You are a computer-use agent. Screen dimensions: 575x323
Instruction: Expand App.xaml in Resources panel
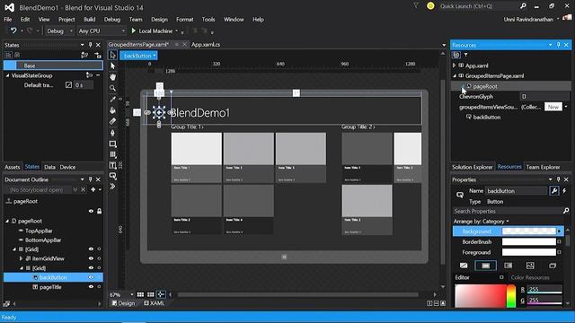tap(455, 65)
